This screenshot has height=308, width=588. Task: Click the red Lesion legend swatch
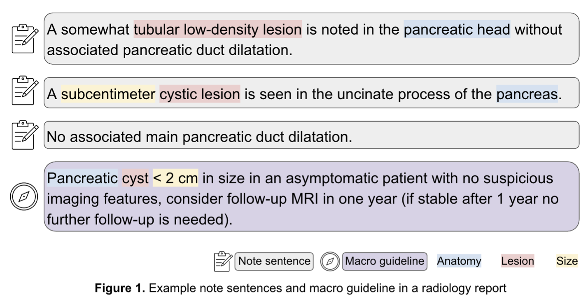click(x=517, y=261)
